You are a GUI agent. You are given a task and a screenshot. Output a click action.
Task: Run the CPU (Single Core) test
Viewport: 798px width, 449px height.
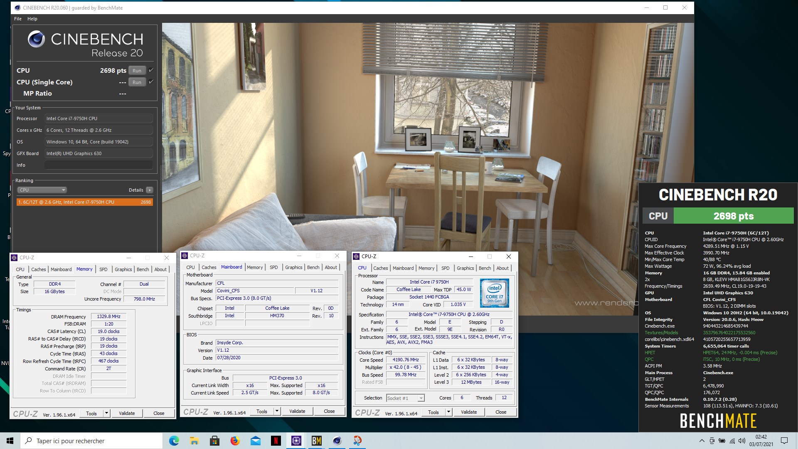click(x=137, y=82)
